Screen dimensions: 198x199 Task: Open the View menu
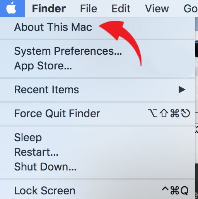click(157, 8)
